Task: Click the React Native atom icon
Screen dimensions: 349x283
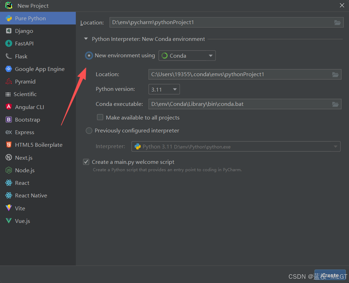Action: tap(9, 196)
